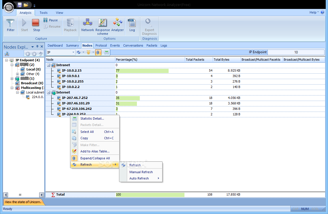Viewport: 328px width, 214px height.
Task: Choose Copy from the context menu
Action: point(95,138)
